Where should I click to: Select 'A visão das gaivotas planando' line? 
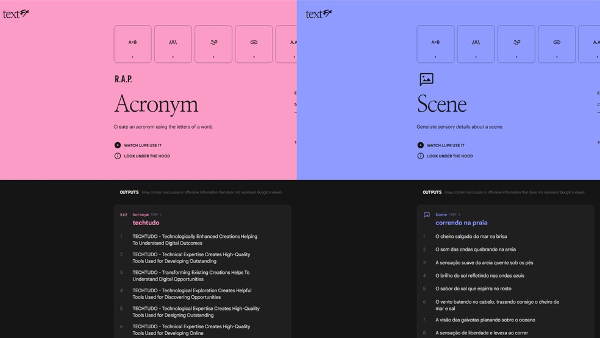(x=485, y=320)
